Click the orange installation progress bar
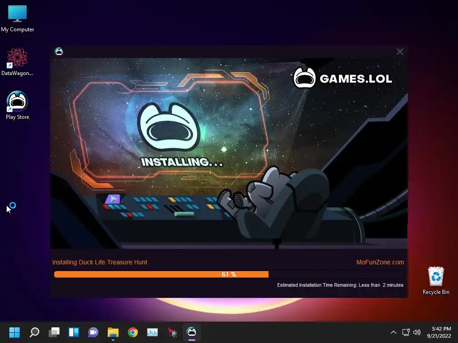Image resolution: width=458 pixels, height=343 pixels. [229, 274]
